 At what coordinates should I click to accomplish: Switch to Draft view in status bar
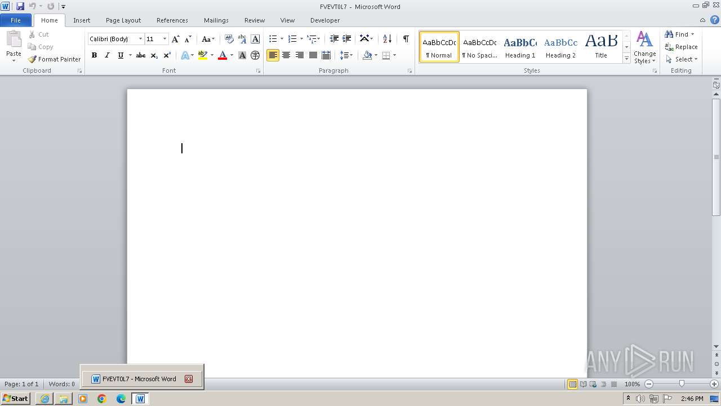614,384
